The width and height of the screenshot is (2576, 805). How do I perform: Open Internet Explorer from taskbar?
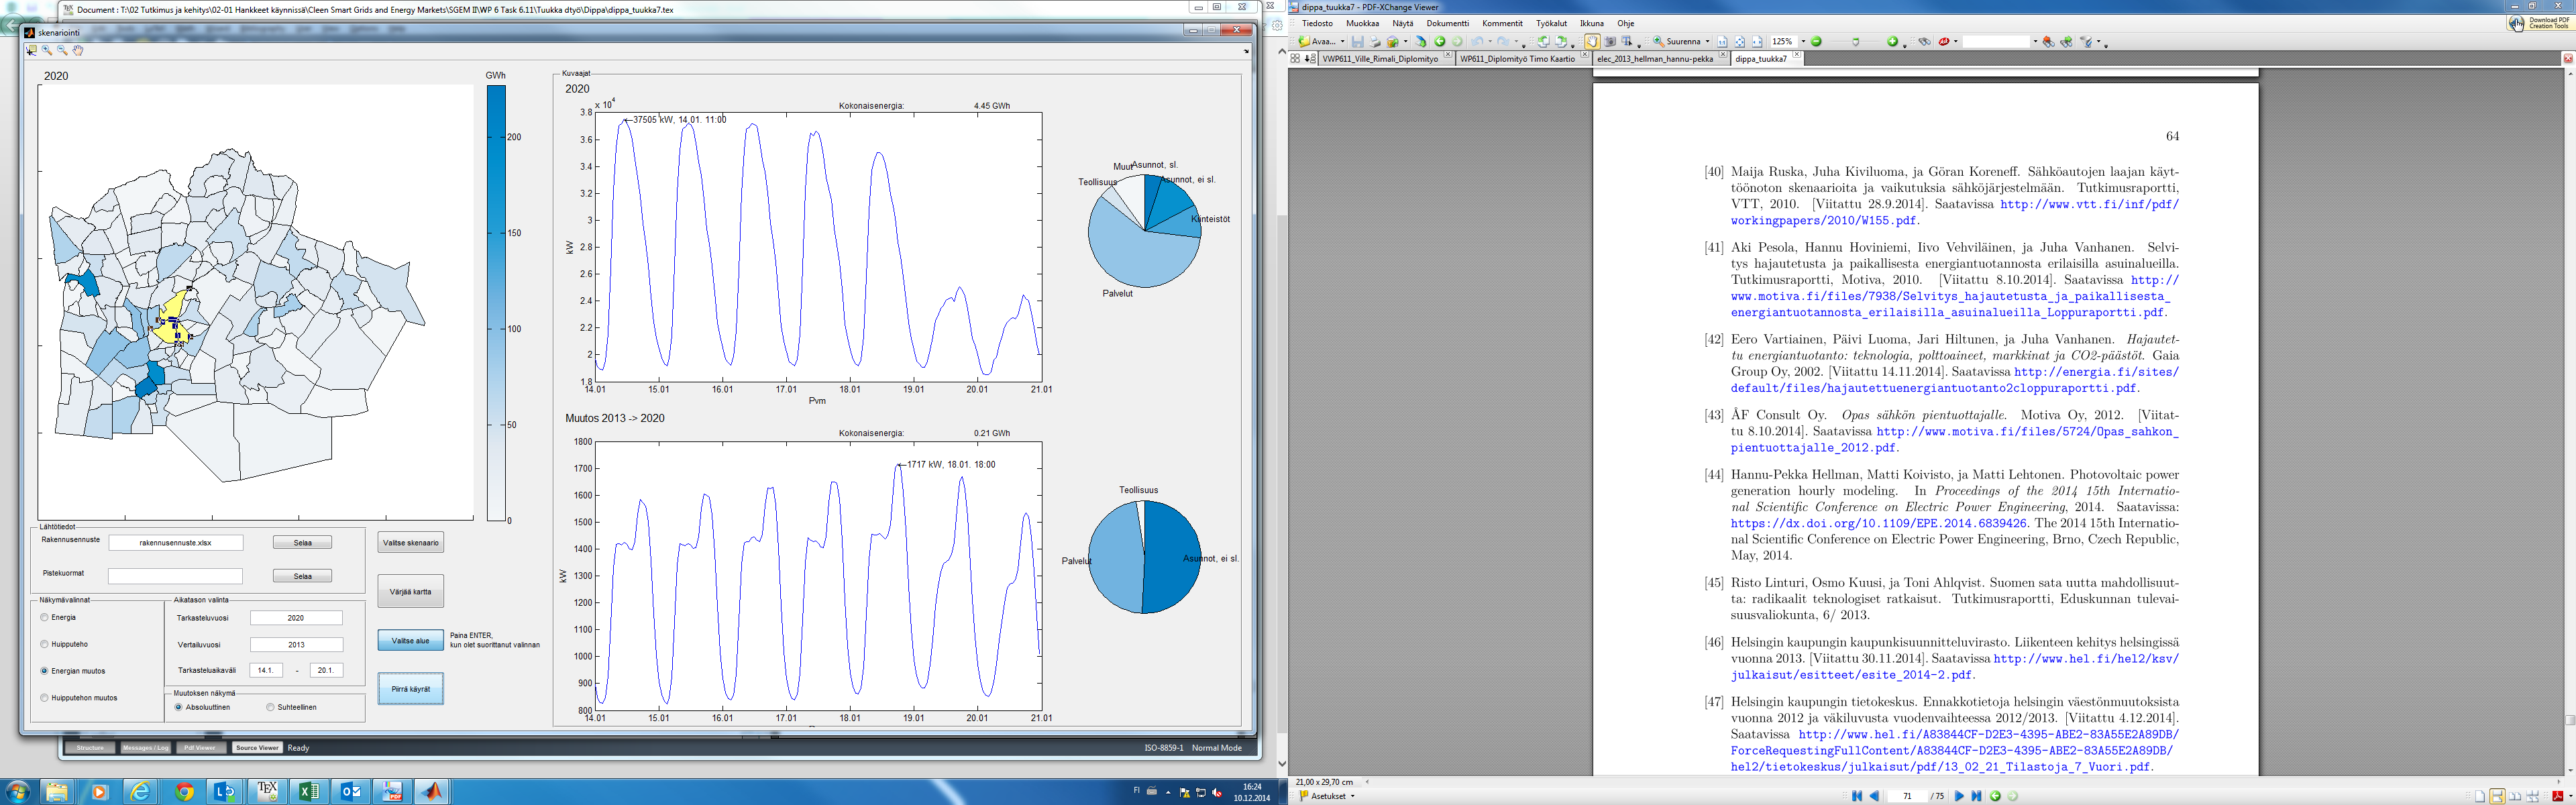click(140, 791)
